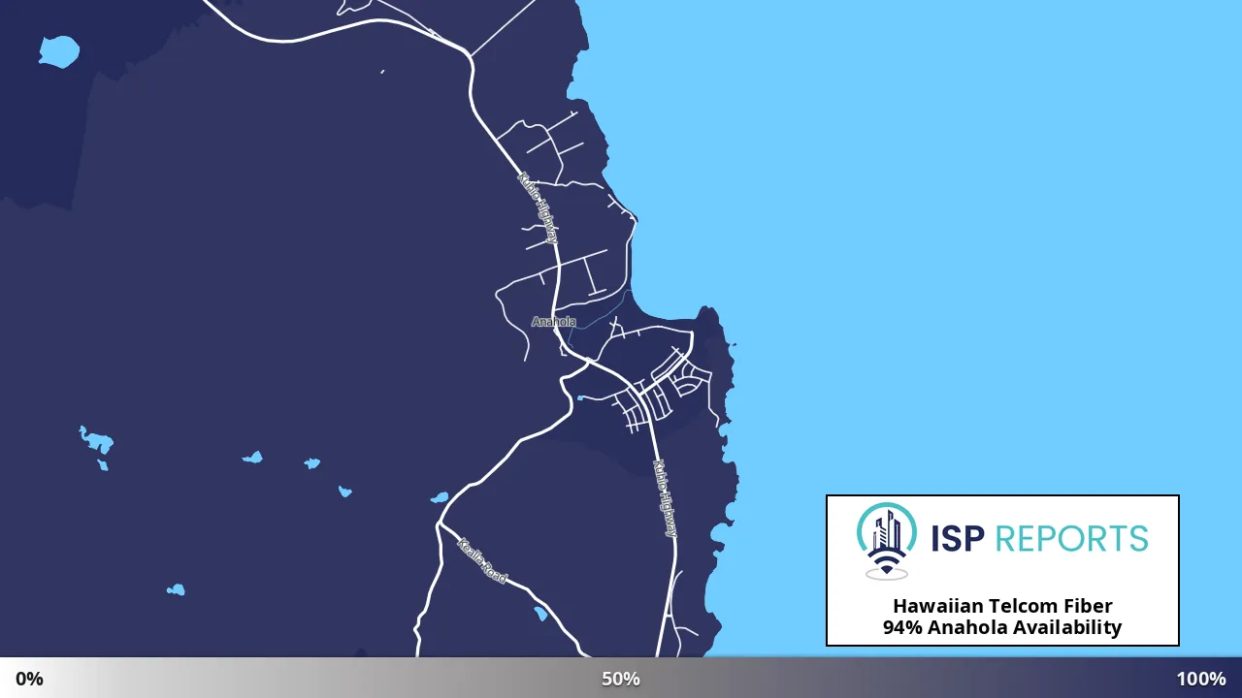Click the 0% label on the legend

29,679
